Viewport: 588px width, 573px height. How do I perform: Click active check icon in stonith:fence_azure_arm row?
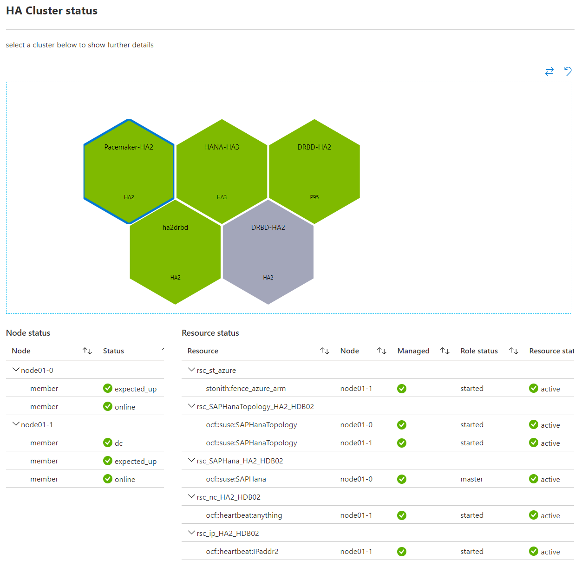point(534,388)
